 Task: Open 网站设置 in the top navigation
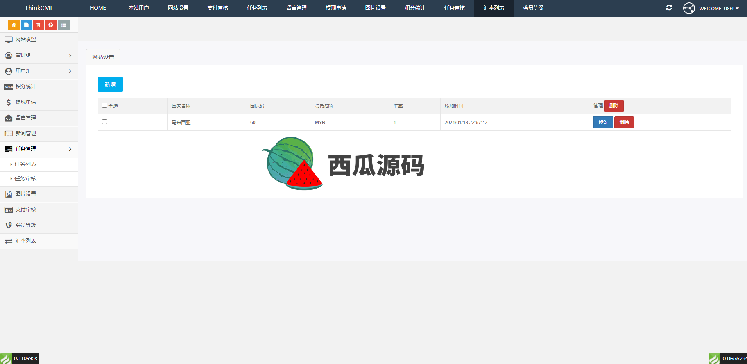(x=178, y=8)
